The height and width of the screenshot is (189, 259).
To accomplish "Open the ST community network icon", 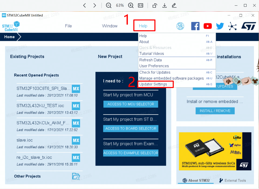I will pos(232,26).
